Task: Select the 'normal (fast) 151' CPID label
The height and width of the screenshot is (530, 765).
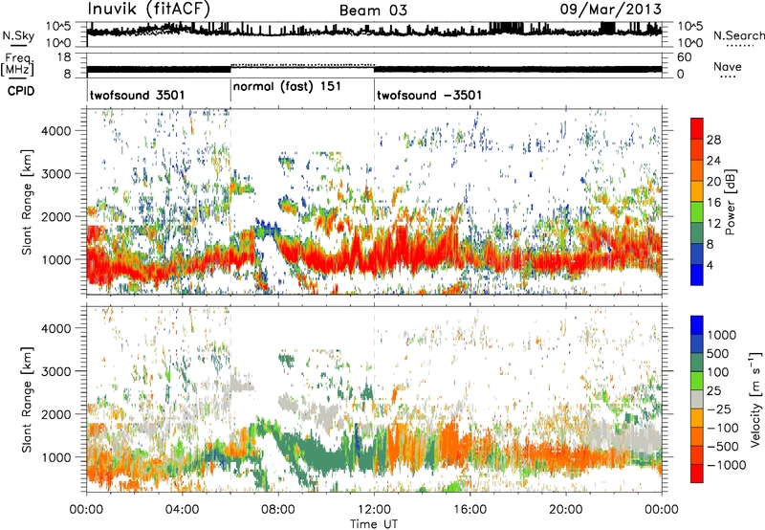Action: [x=287, y=87]
